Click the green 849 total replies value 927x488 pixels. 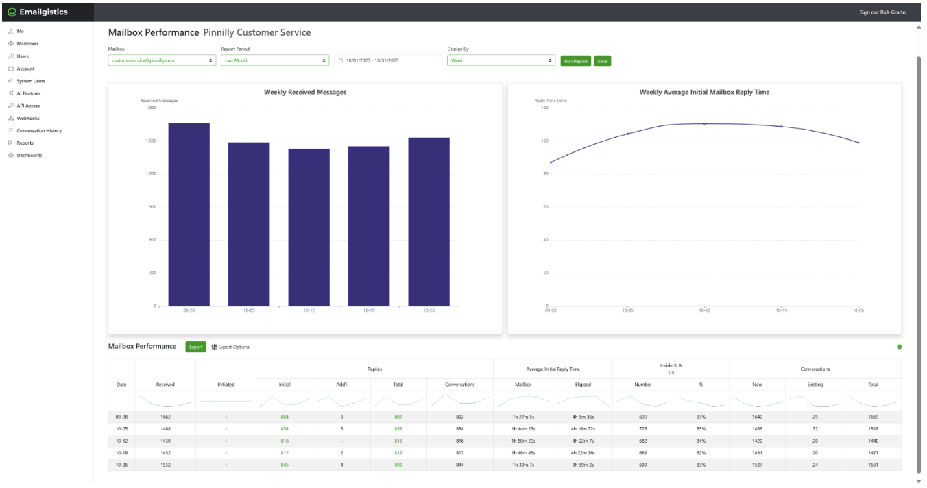point(398,465)
